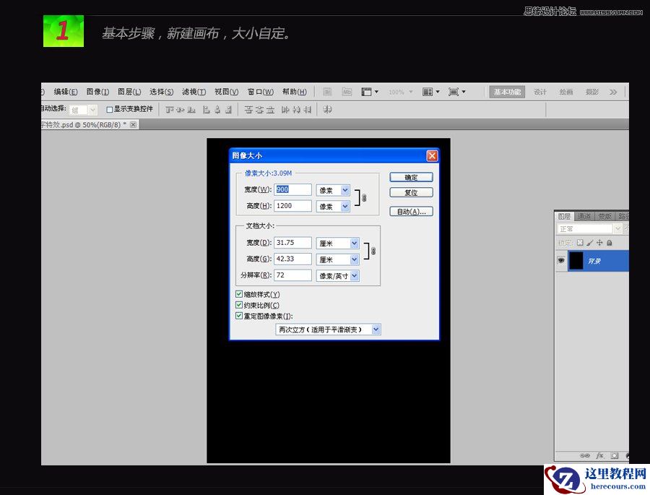Click the move tool lock icon in Layers panel

599,243
